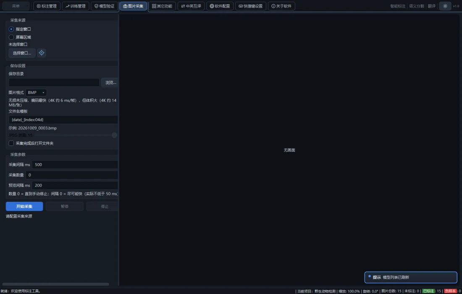Click the 文件名模板 template input field
Viewport: 462px width, 294px height.
pos(63,120)
